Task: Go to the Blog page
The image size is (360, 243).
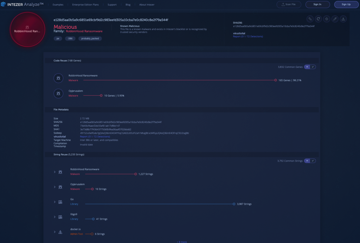Action: point(128,5)
